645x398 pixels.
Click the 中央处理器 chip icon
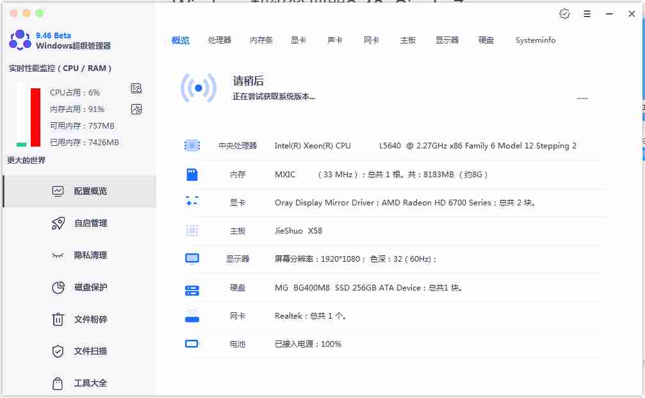click(192, 145)
